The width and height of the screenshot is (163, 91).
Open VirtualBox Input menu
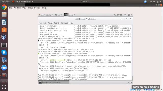click(30, 8)
